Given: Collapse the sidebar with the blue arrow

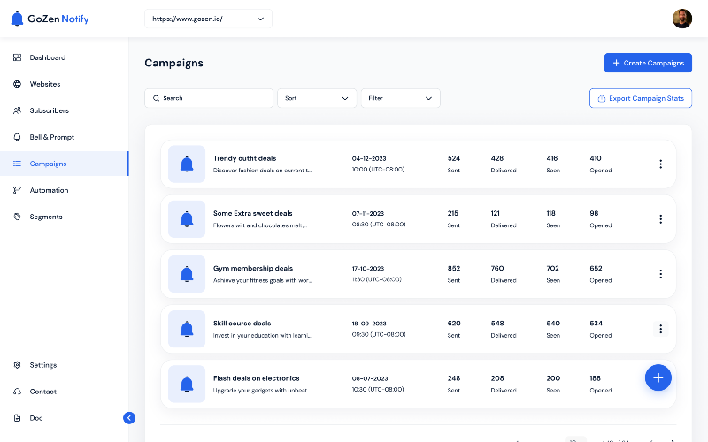Looking at the screenshot, I should 129,418.
